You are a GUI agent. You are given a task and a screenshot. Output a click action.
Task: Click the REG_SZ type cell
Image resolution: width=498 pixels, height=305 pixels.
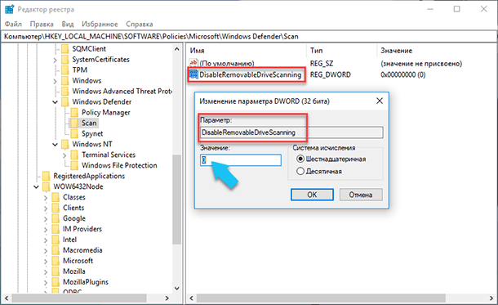click(322, 64)
